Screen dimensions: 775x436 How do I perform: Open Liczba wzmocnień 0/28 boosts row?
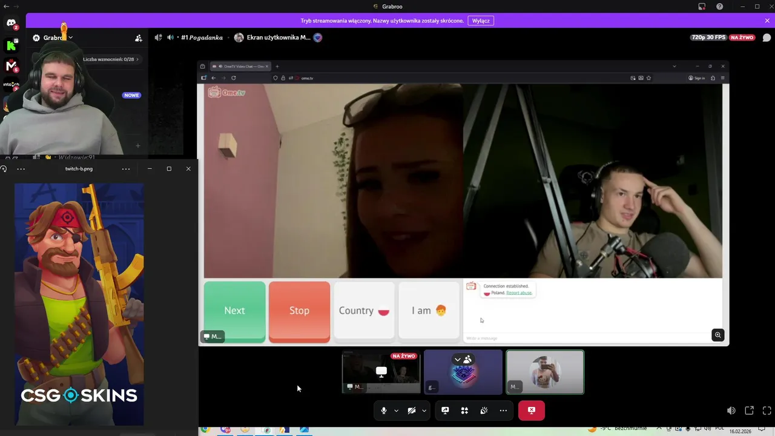(x=111, y=59)
